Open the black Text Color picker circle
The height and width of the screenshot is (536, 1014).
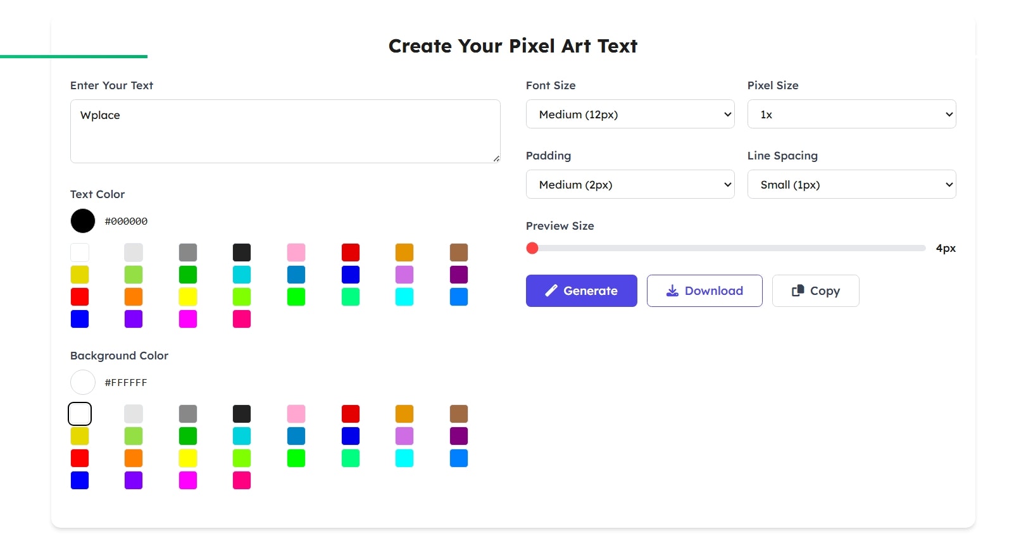[x=83, y=221]
